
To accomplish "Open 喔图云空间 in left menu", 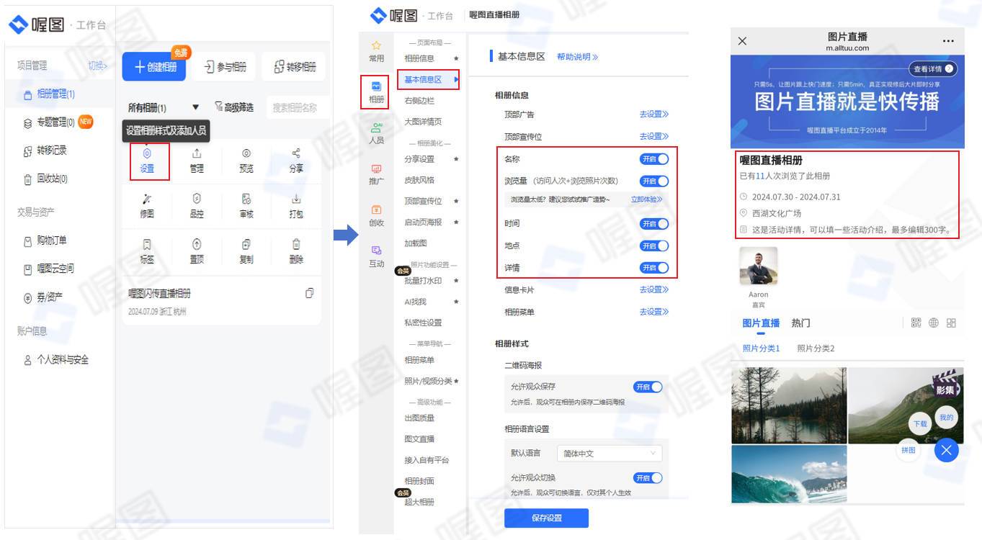I will [x=55, y=269].
